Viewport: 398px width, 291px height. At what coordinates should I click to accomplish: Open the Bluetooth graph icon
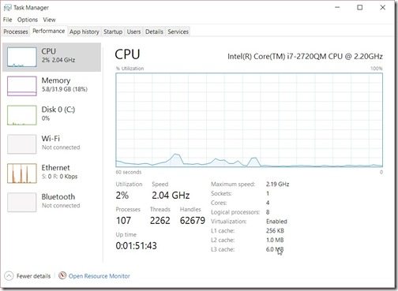(22, 203)
